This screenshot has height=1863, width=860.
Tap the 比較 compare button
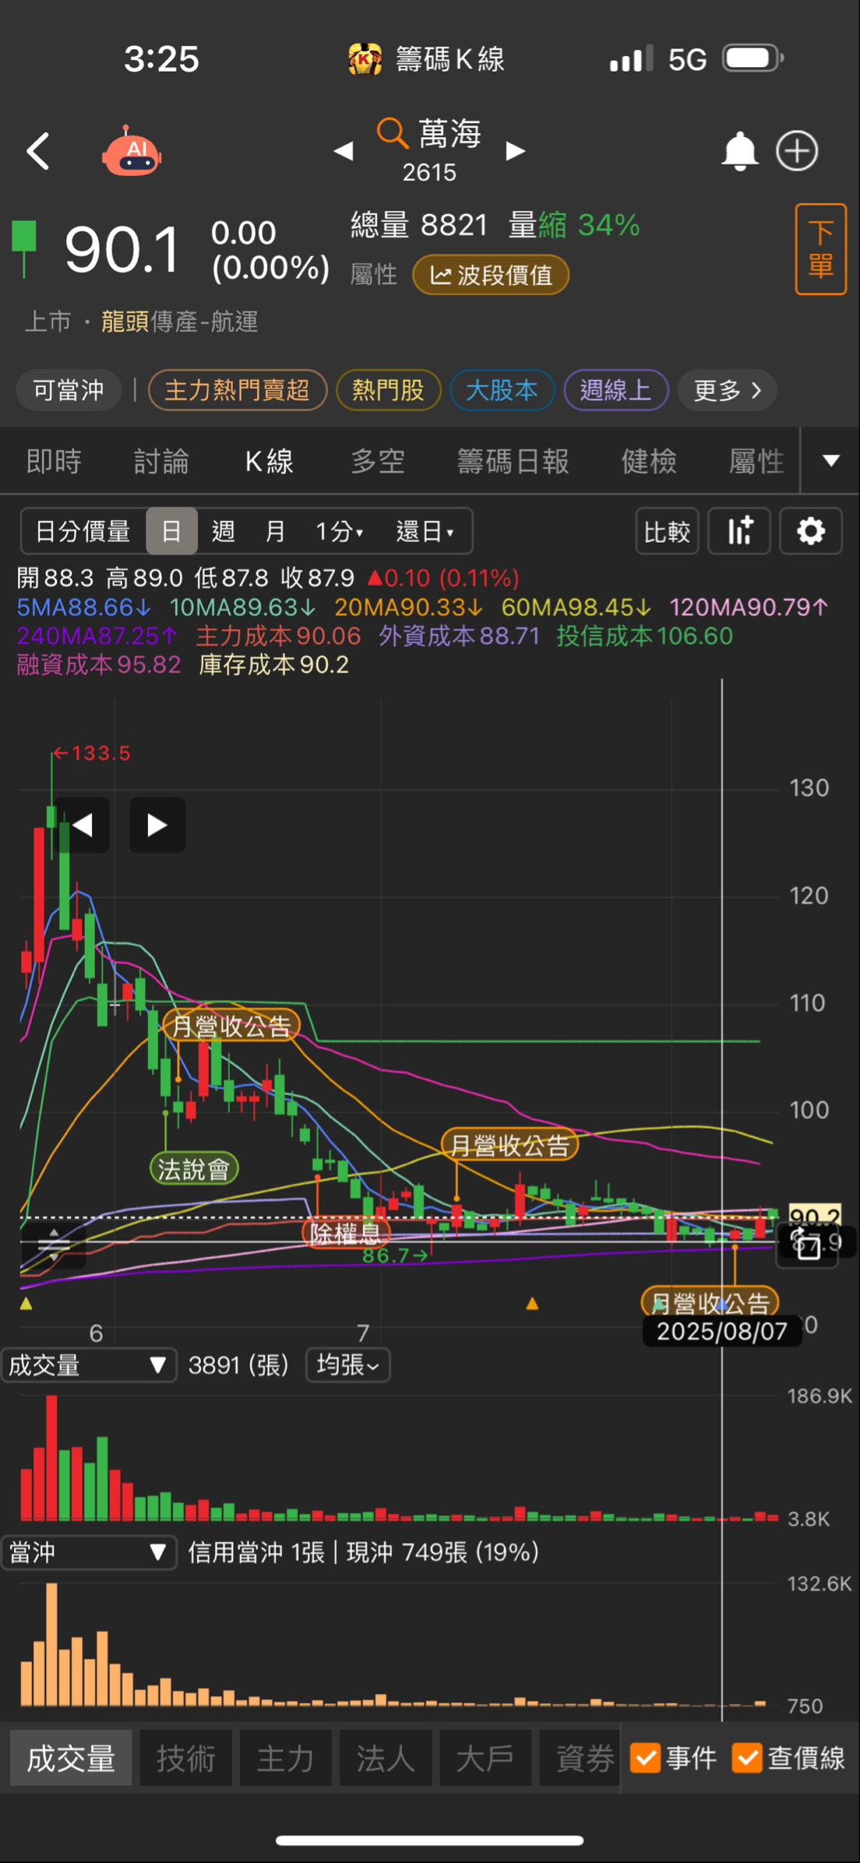[667, 531]
